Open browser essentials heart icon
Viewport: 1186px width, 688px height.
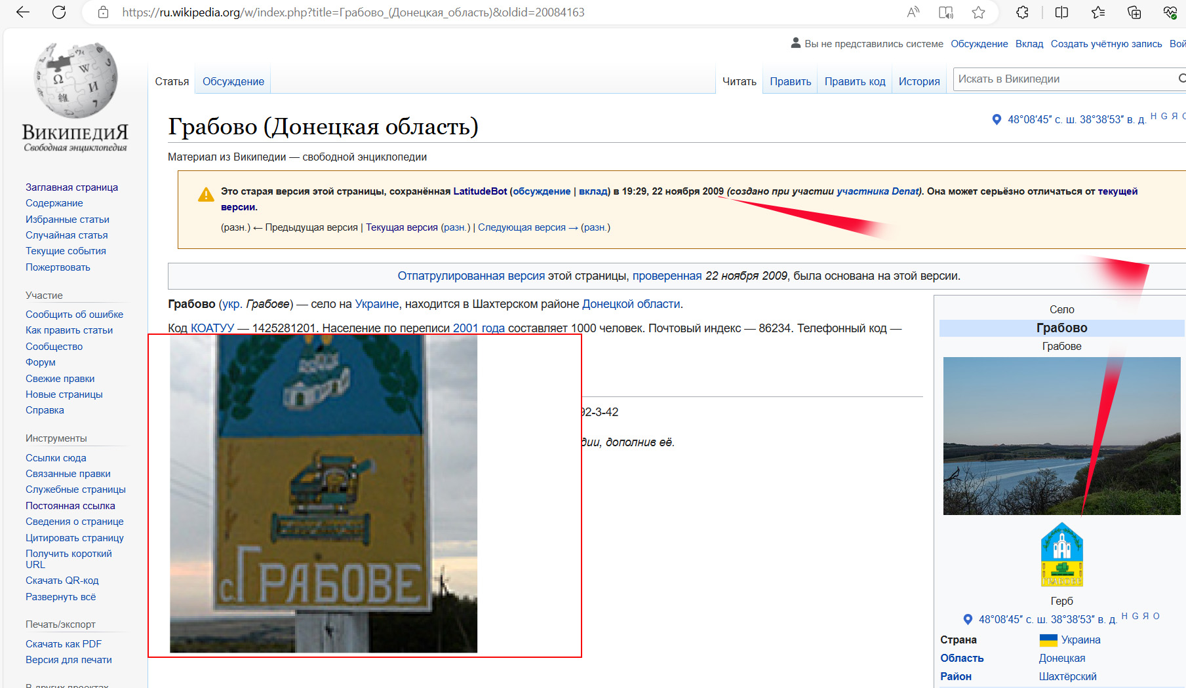[x=1170, y=12]
